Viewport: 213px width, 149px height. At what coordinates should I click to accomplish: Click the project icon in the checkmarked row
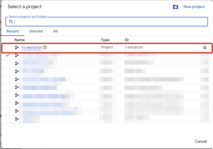click(17, 55)
